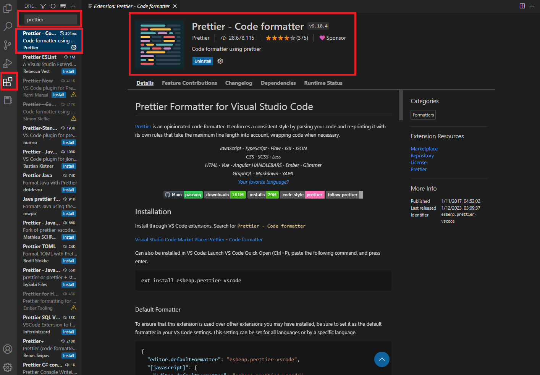Clear extensions search results
This screenshot has height=375, width=540.
coord(63,6)
